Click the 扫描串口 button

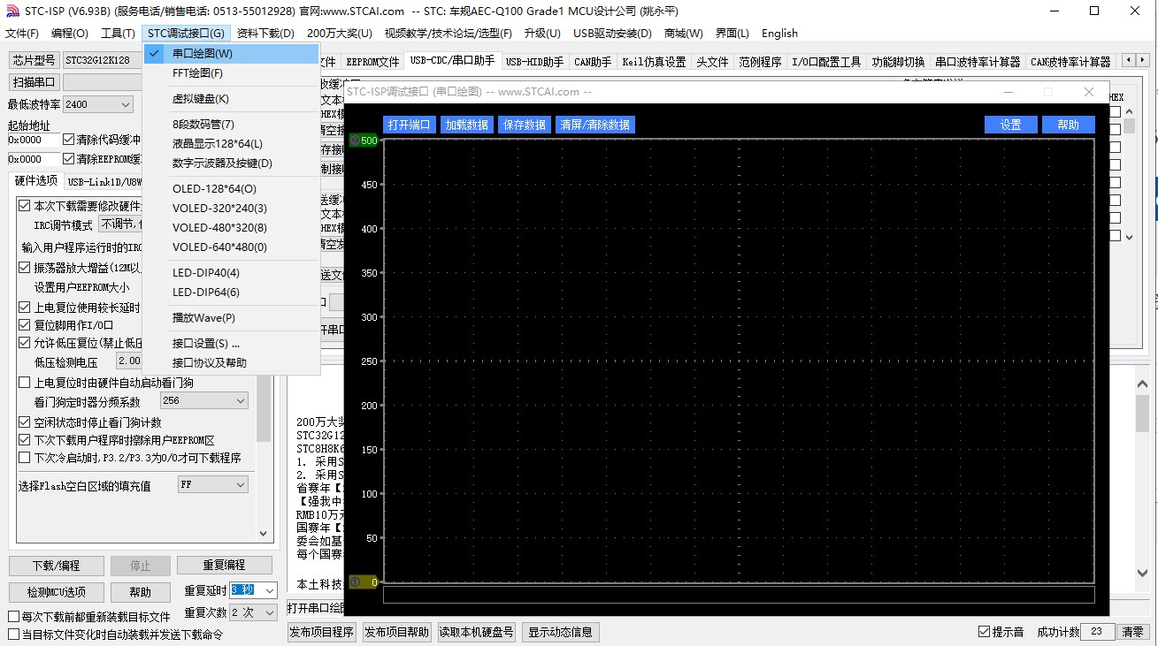[35, 82]
